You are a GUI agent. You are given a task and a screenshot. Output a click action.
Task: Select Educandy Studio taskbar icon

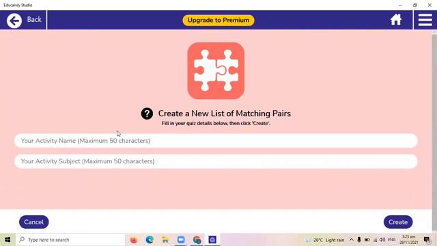point(212,240)
